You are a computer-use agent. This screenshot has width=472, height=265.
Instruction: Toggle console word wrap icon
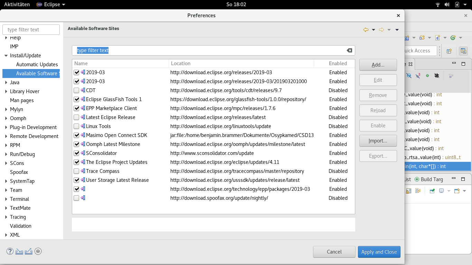tap(418, 191)
